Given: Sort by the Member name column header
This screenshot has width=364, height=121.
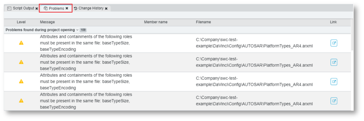Looking at the screenshot, I should coord(156,22).
